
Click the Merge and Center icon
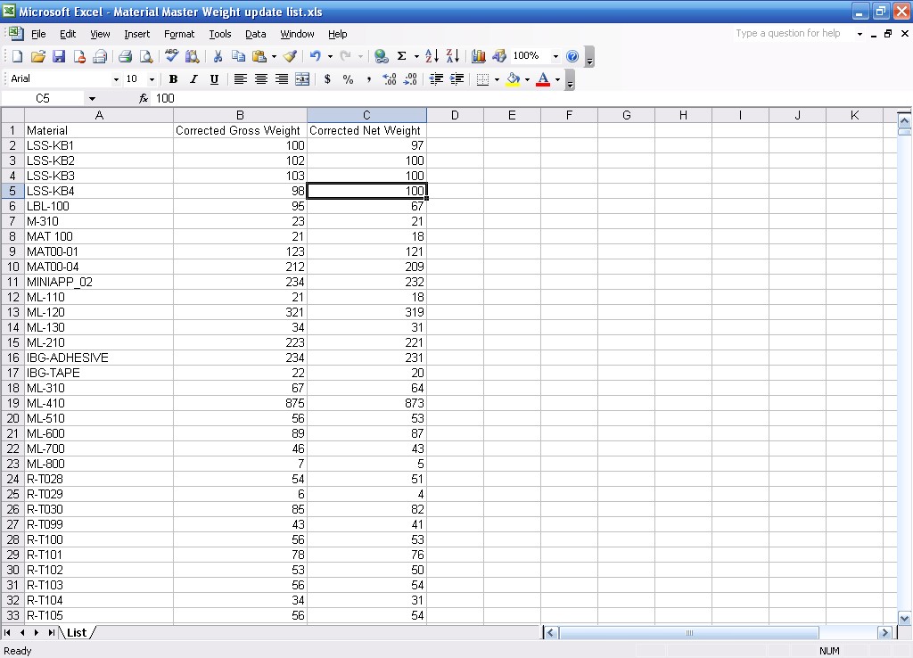302,79
